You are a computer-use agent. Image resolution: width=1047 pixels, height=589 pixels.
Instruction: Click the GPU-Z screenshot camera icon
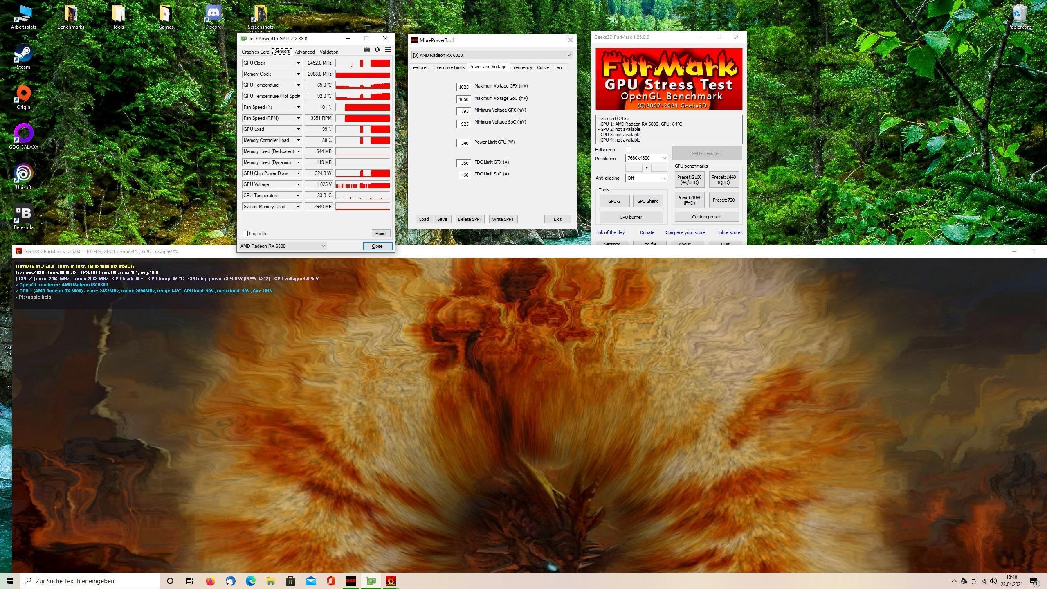(366, 49)
